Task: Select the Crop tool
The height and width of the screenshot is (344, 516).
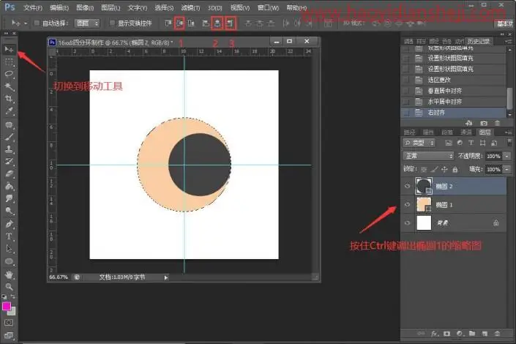Action: pyautogui.click(x=9, y=99)
